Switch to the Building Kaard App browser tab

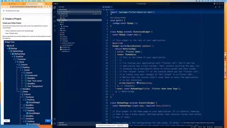pos(35,4)
